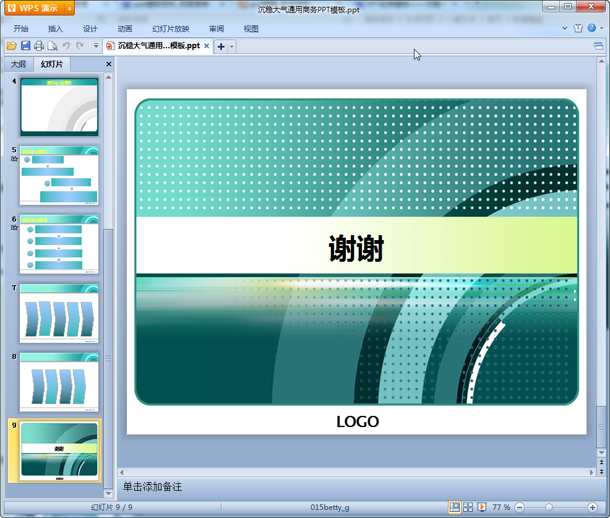Switch to the 幻灯片 pane tab

[x=52, y=64]
